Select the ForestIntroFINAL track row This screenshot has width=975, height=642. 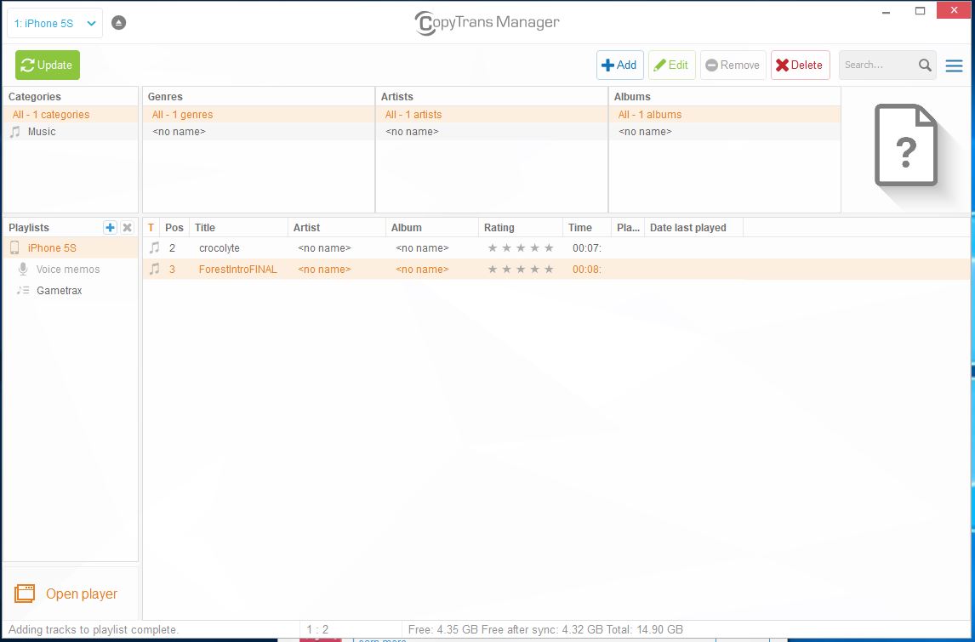[237, 270]
